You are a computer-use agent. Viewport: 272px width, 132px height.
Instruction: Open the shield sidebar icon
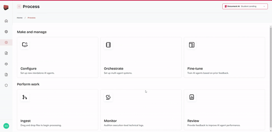[6, 86]
